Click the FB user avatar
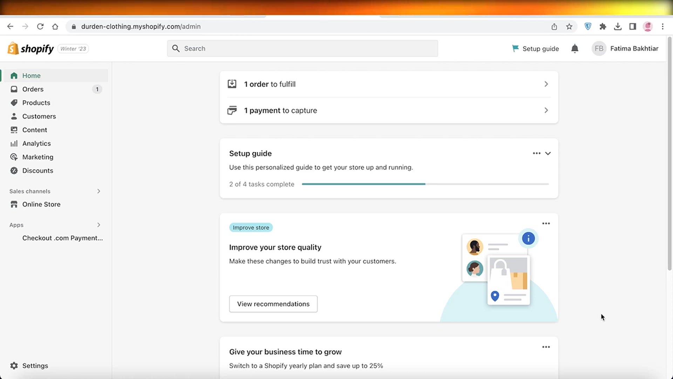Screen dimensions: 673x379 pos(599,48)
